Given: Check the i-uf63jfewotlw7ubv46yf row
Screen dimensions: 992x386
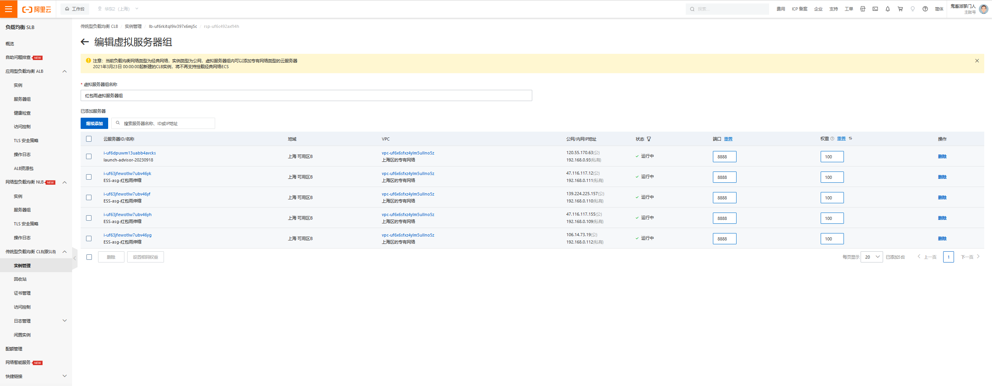Looking at the screenshot, I should [89, 197].
